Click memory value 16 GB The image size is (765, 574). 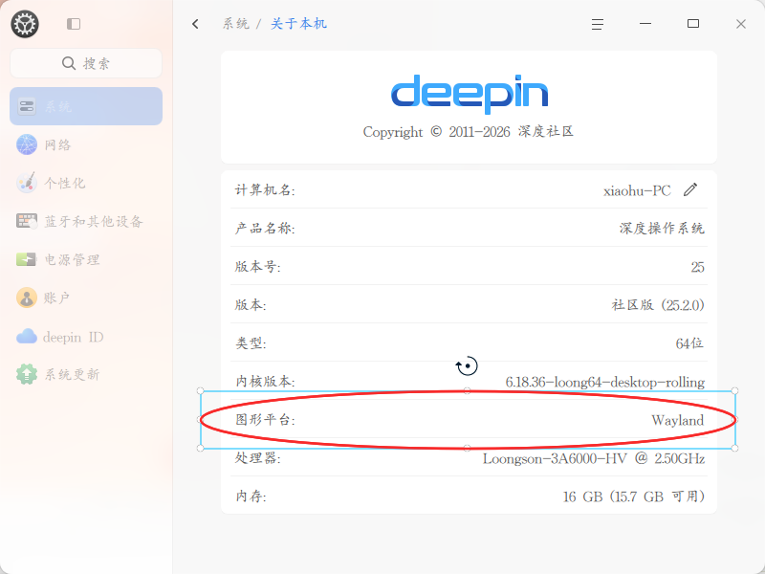583,497
